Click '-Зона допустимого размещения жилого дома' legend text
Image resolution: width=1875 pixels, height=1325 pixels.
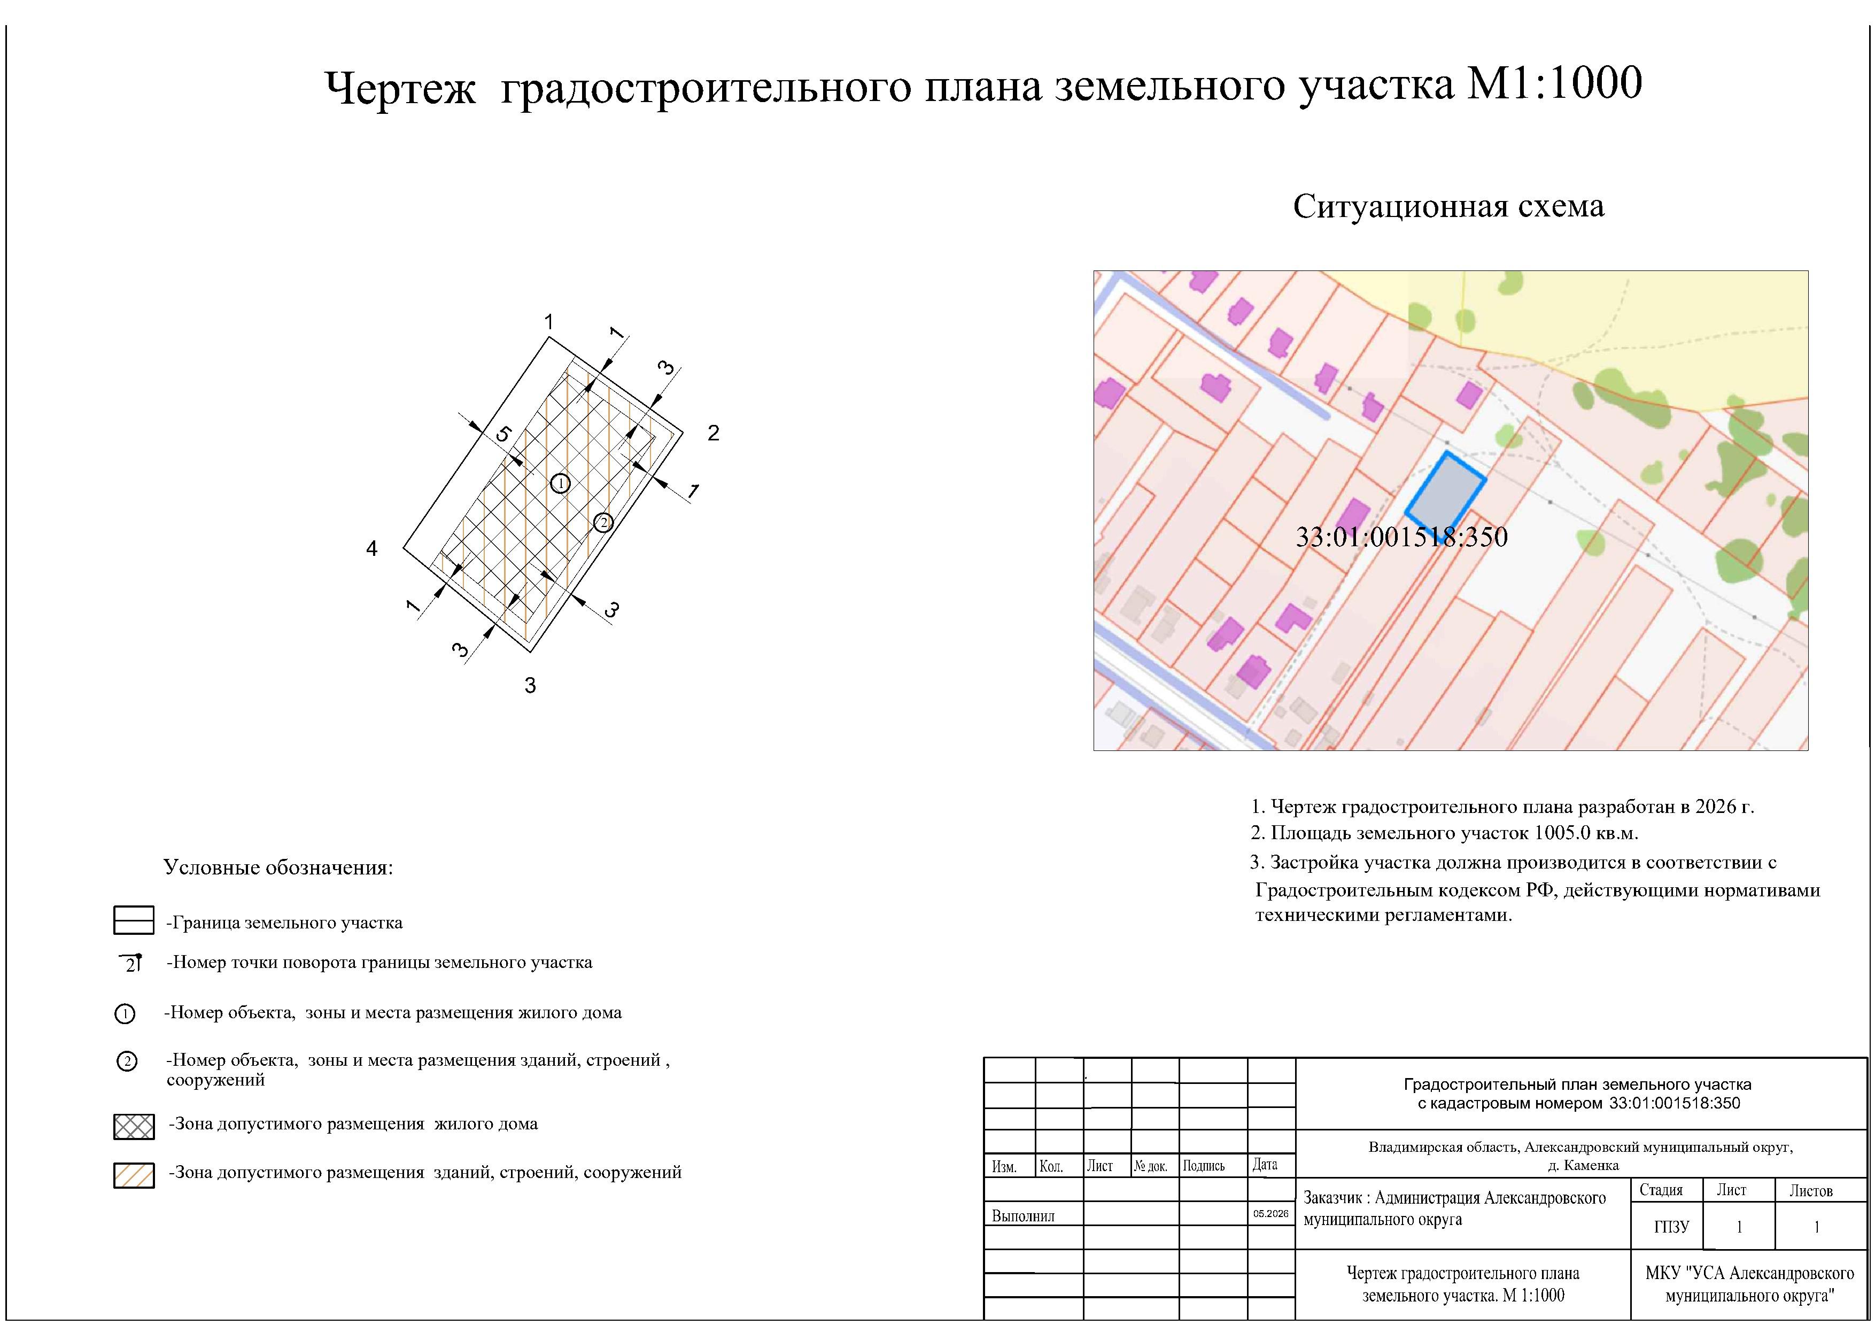(x=353, y=1124)
